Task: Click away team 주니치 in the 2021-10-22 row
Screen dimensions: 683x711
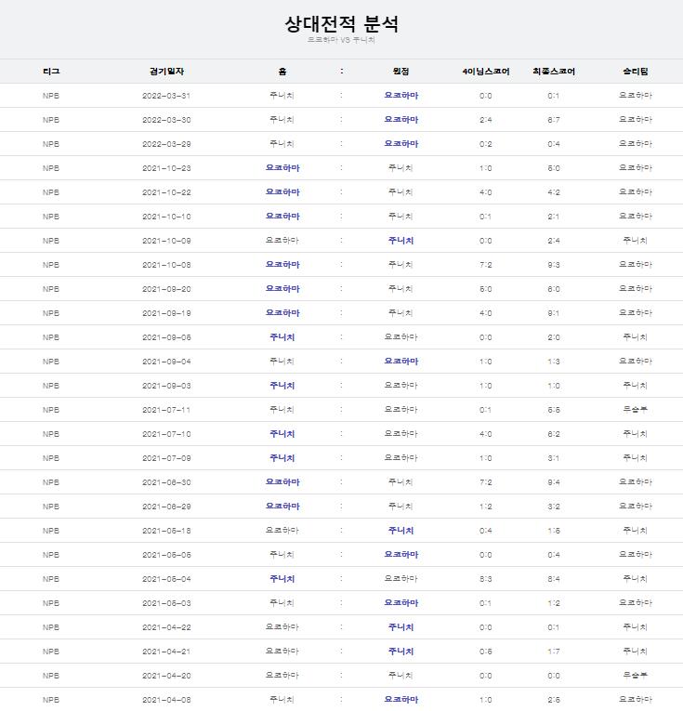Action: point(401,192)
